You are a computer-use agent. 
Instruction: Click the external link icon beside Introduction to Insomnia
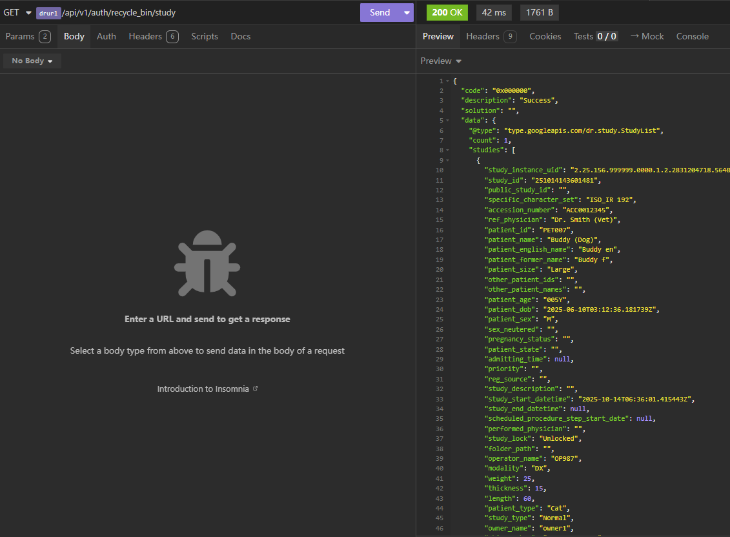(x=256, y=389)
